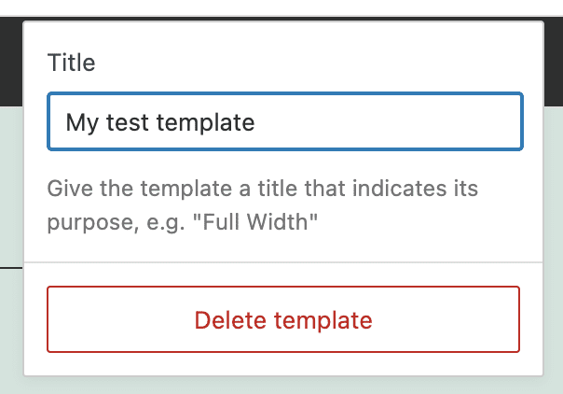Click the green background left of the popover

(10, 187)
